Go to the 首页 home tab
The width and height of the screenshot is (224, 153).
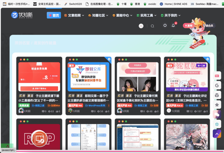[54, 15]
